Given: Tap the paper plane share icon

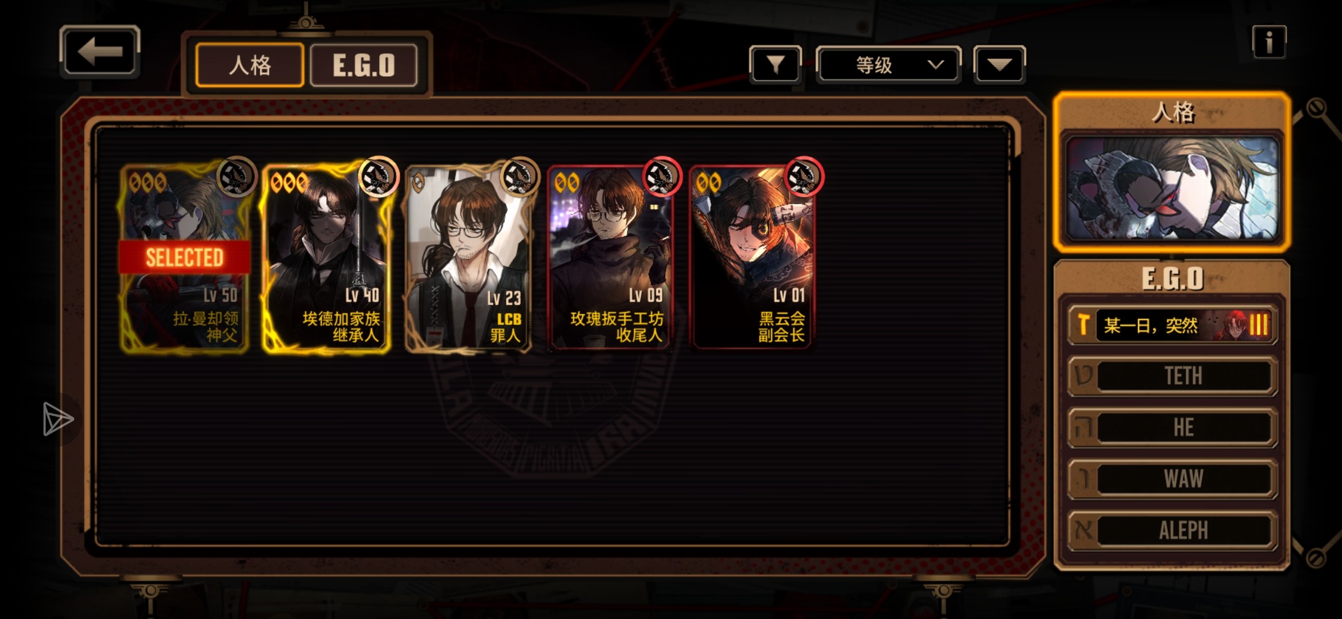Looking at the screenshot, I should click(58, 419).
